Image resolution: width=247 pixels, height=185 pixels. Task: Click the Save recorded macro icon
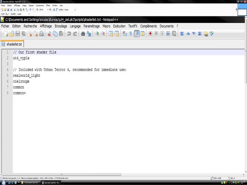tap(174, 34)
